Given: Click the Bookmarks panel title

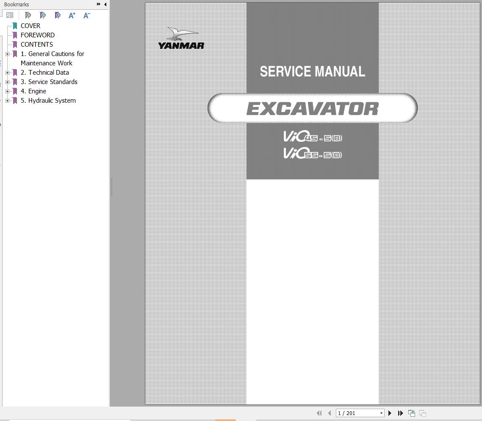Looking at the screenshot, I should [17, 4].
